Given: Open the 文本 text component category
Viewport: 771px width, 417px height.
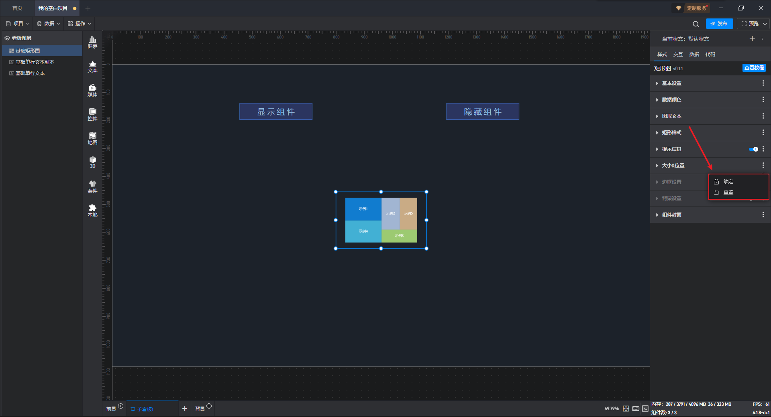Looking at the screenshot, I should pos(92,66).
